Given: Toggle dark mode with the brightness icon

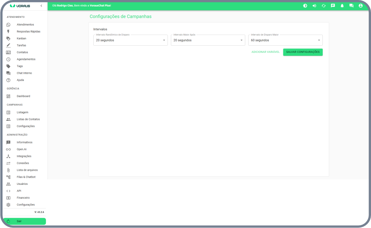Looking at the screenshot, I should coord(305,6).
